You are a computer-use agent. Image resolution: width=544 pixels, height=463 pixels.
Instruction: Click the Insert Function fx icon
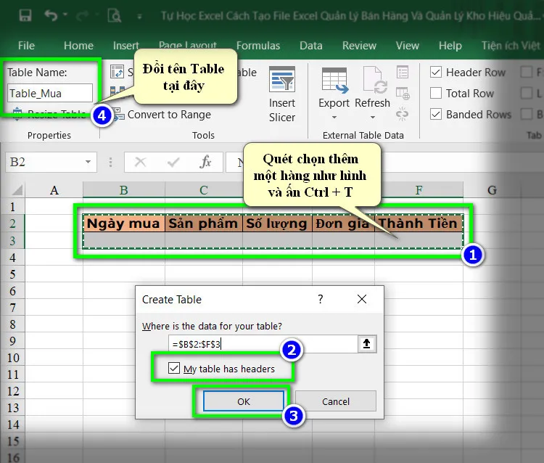[x=205, y=163]
